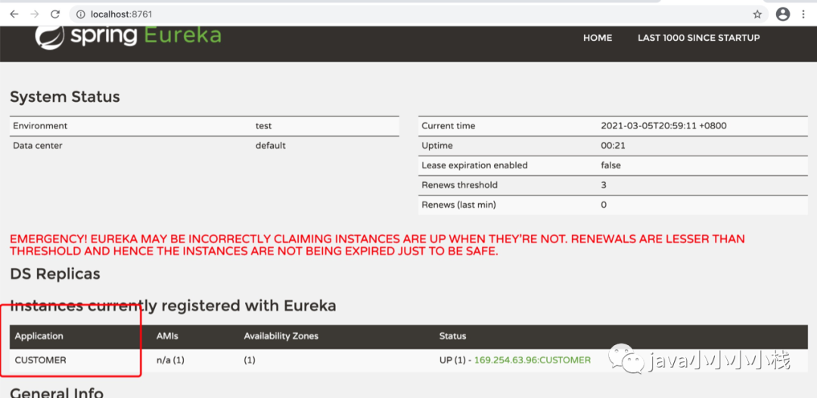The image size is (817, 398).
Task: Select the red EMERGENCY warning message
Action: tap(377, 245)
